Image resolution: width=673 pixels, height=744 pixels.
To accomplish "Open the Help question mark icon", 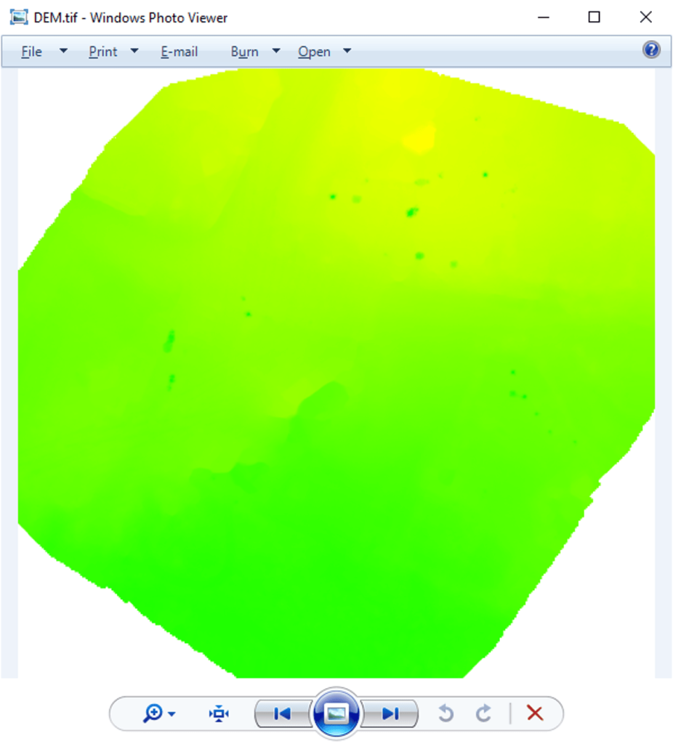I will click(651, 49).
